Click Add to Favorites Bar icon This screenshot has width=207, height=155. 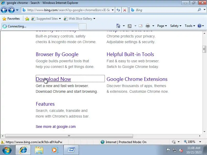coord(27,19)
